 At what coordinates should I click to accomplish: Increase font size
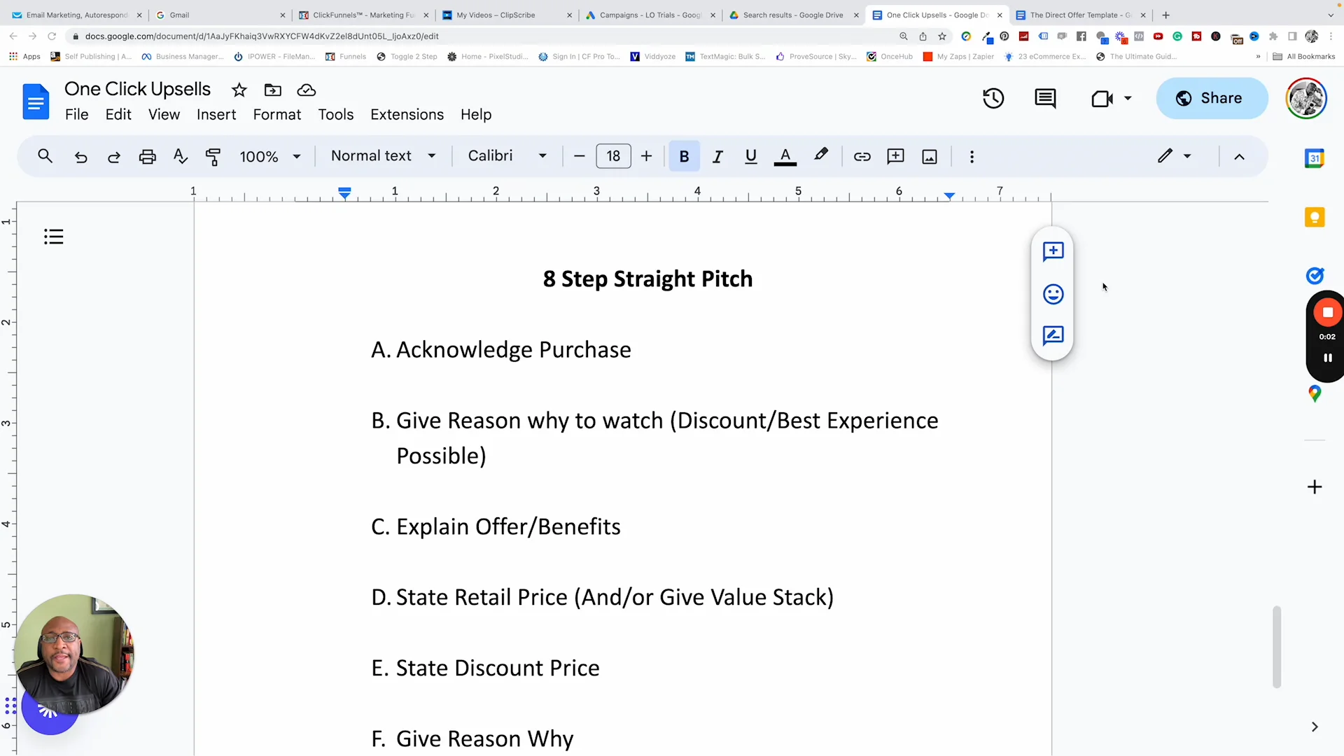pos(646,157)
